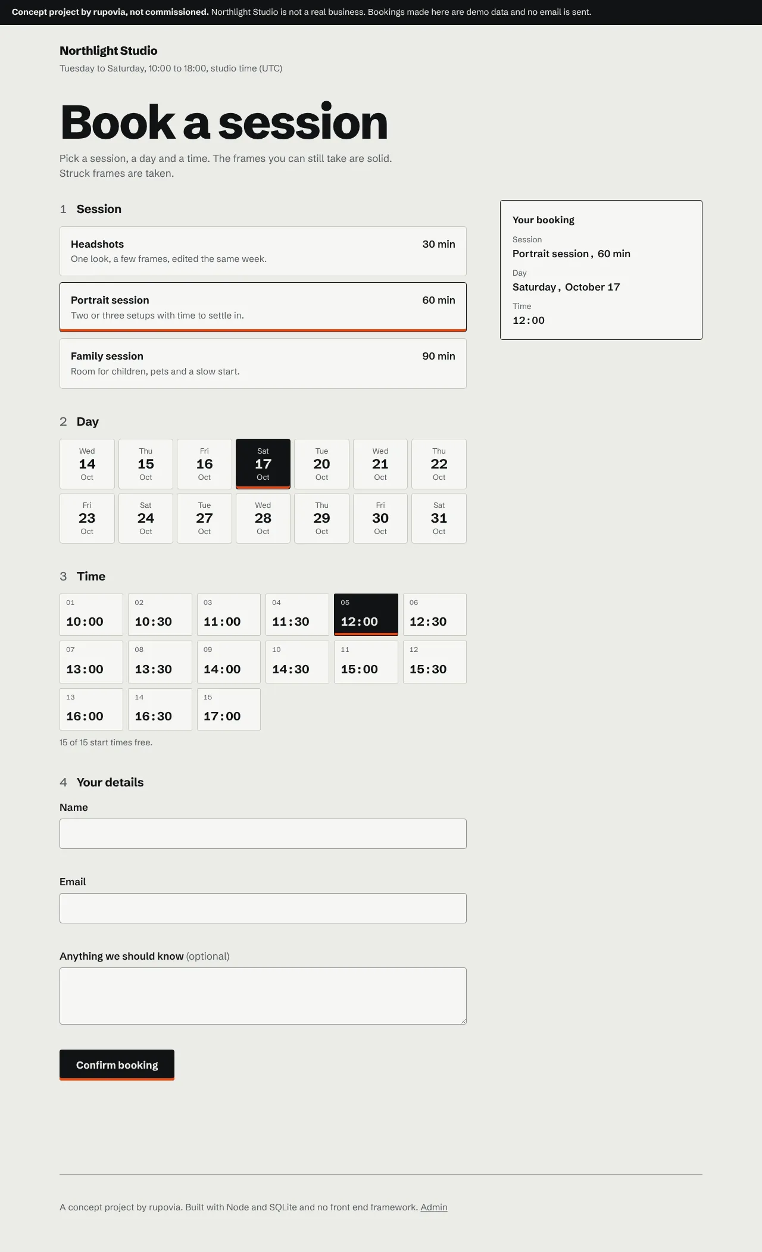The width and height of the screenshot is (762, 1252).
Task: Select Friday 23 Oct day tile
Action: click(87, 518)
